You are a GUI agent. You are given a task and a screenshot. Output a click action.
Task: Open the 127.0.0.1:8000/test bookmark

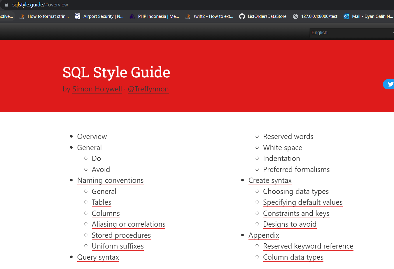point(315,16)
